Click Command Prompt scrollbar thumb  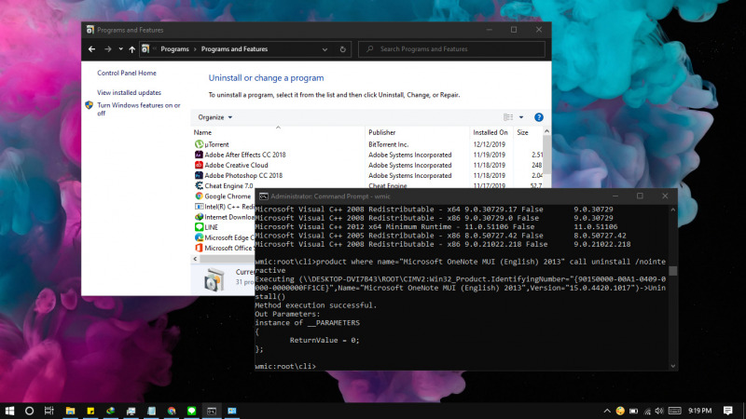coord(672,271)
